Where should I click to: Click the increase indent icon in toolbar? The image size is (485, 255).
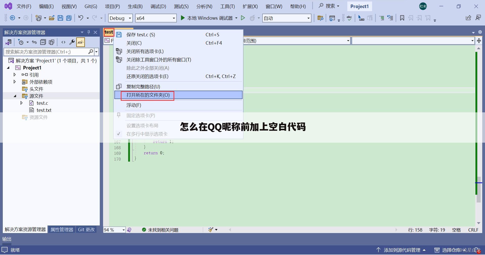(x=382, y=18)
